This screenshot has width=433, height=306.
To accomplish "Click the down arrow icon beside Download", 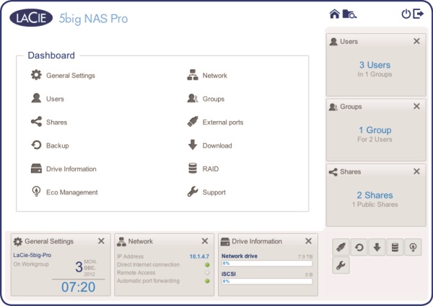I will pos(193,145).
